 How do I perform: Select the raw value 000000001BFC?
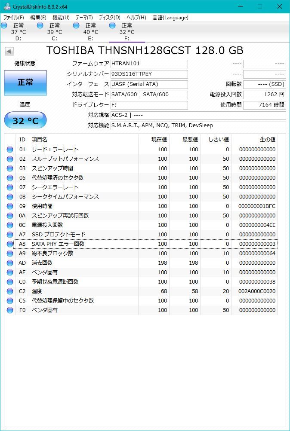(x=257, y=206)
